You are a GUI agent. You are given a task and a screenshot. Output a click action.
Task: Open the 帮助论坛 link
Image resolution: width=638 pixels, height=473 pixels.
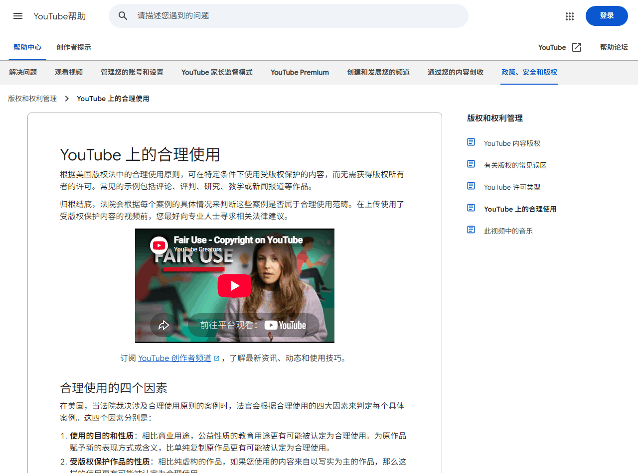pos(614,47)
